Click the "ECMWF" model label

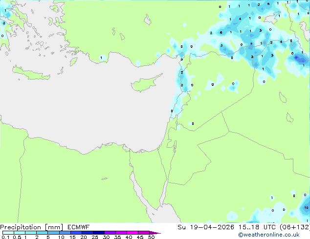[x=79, y=227]
